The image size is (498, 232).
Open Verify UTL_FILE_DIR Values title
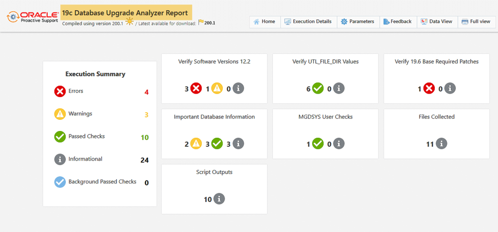coord(325,62)
